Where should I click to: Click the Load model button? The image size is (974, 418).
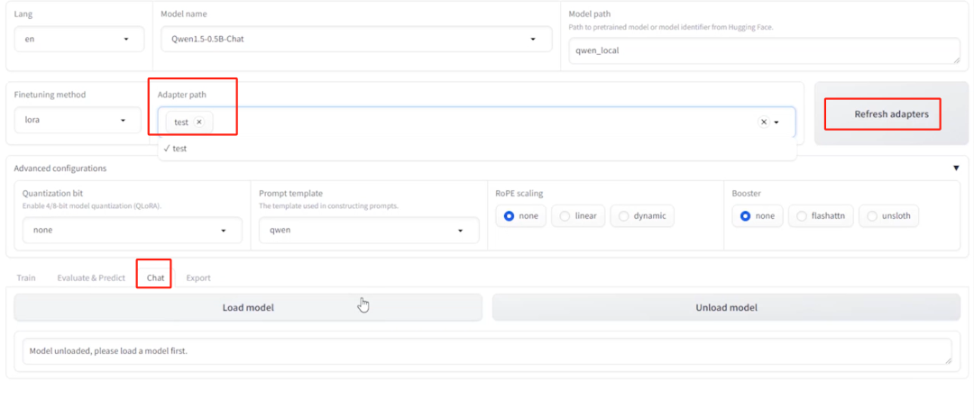pos(248,307)
